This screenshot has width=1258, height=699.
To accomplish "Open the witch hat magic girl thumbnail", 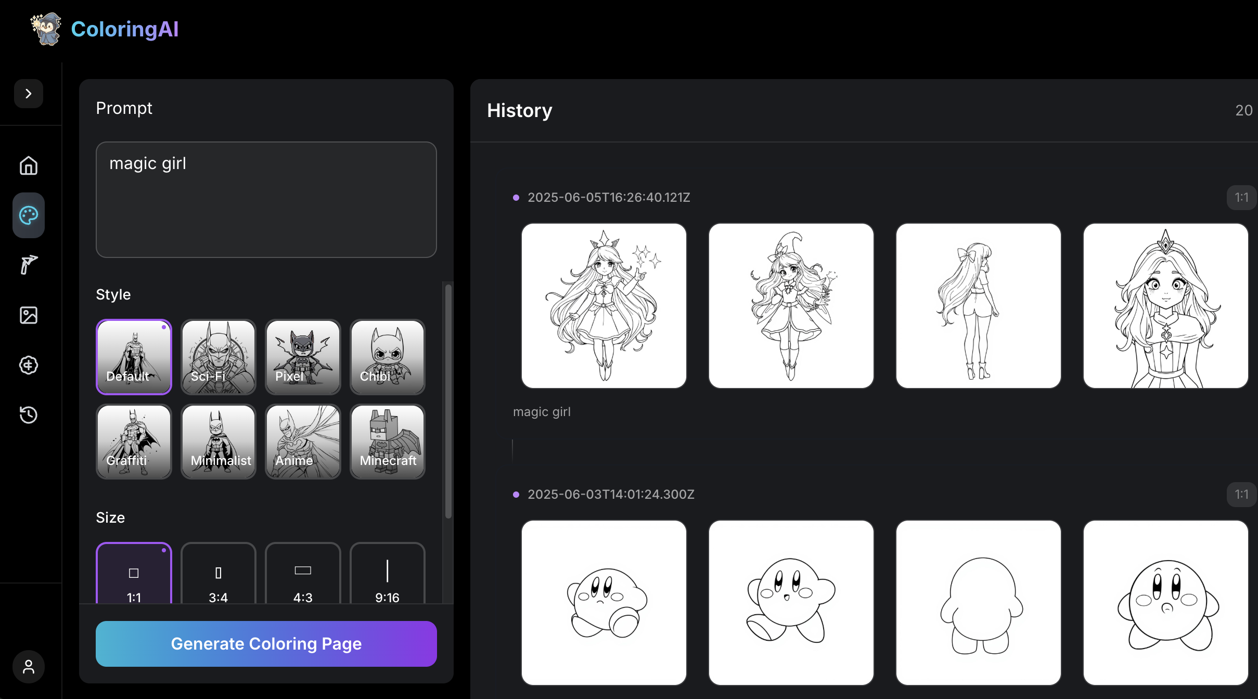I will click(x=791, y=306).
